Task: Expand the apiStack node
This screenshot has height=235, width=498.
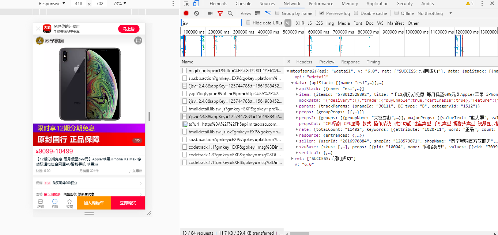Action: [297, 89]
